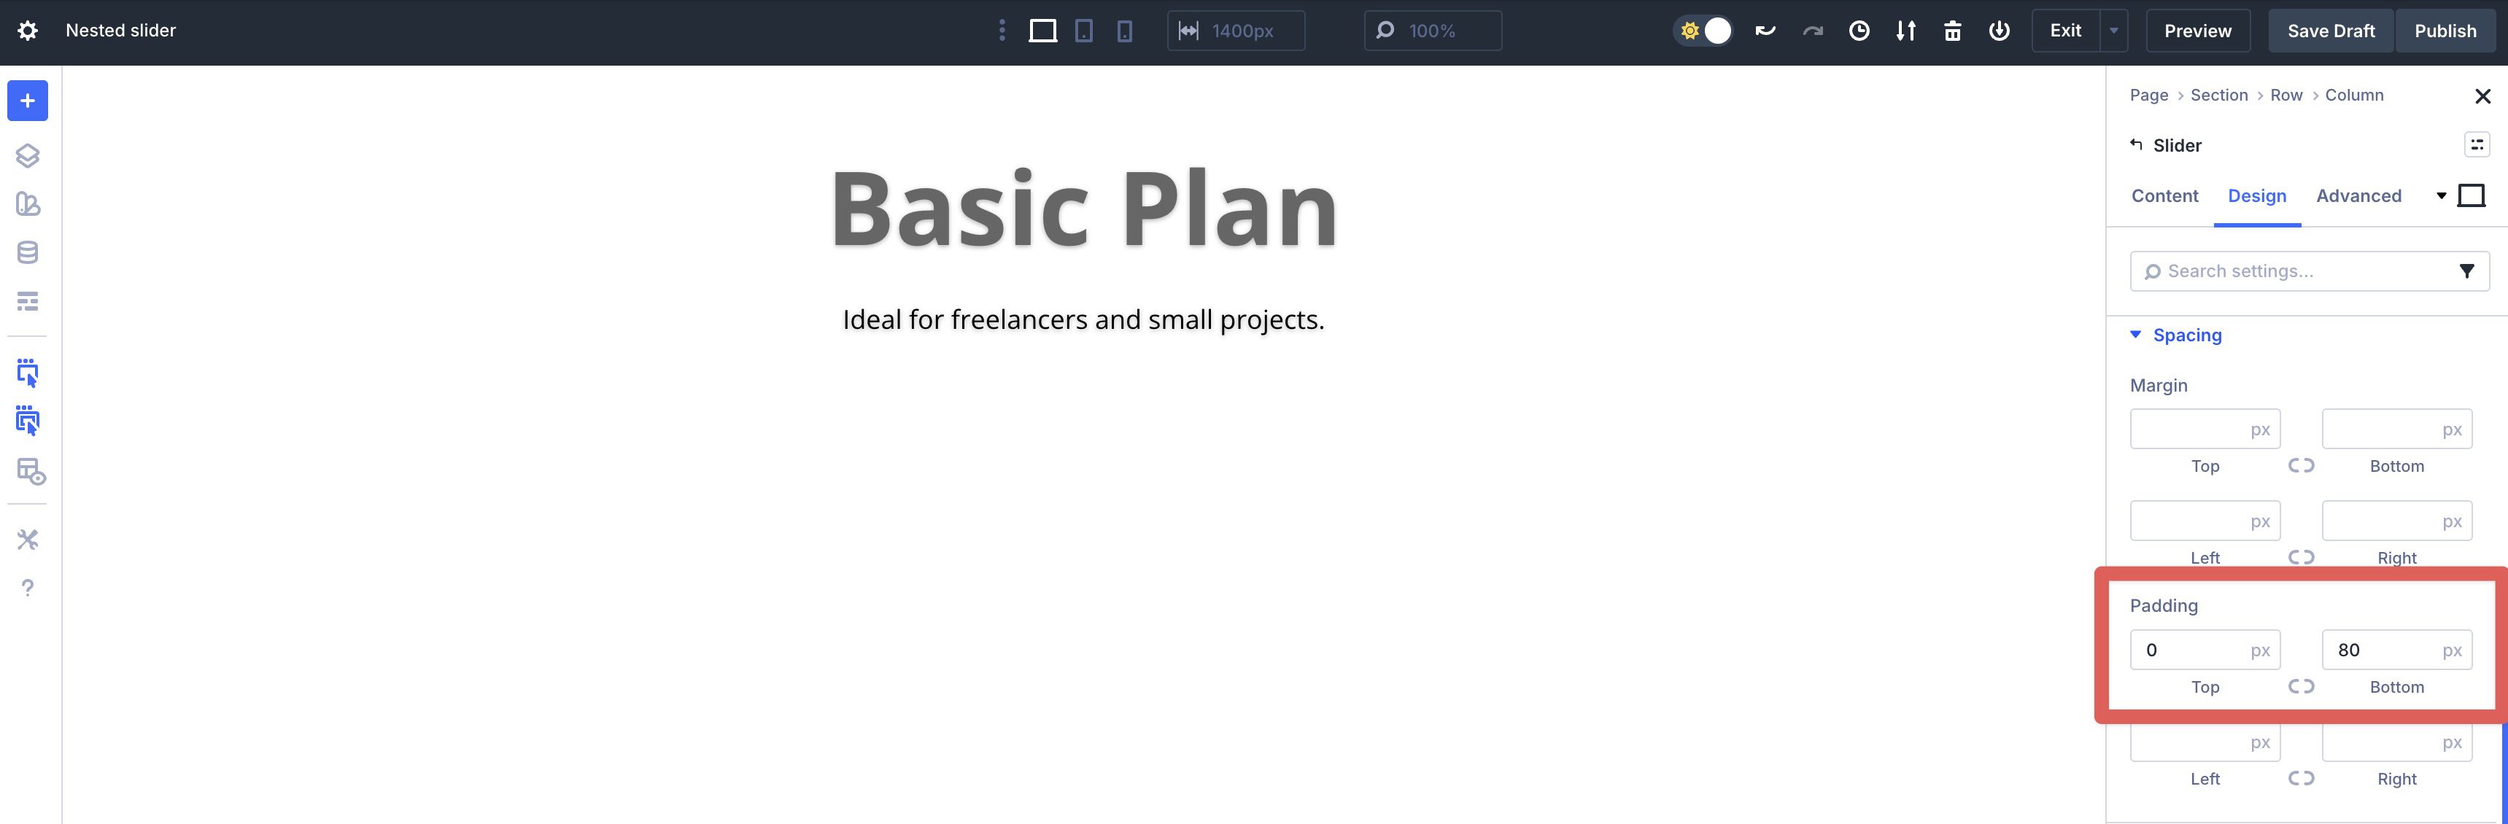Open the design library icon
Image resolution: width=2508 pixels, height=824 pixels.
tap(26, 204)
